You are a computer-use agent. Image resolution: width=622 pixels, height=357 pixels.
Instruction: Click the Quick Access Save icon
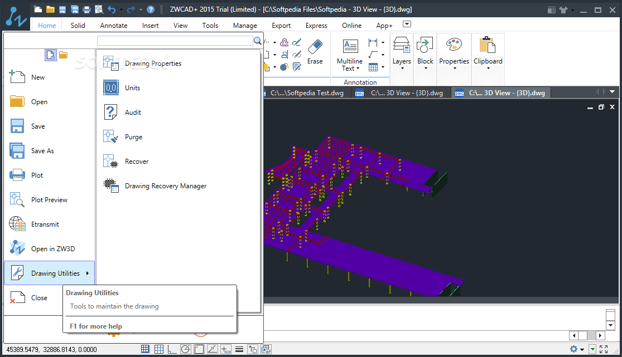62,9
